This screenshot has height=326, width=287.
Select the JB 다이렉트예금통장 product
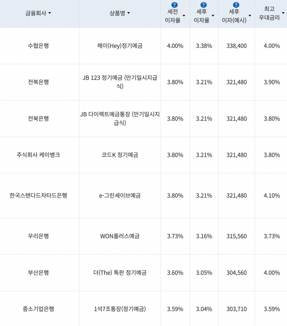click(x=119, y=118)
